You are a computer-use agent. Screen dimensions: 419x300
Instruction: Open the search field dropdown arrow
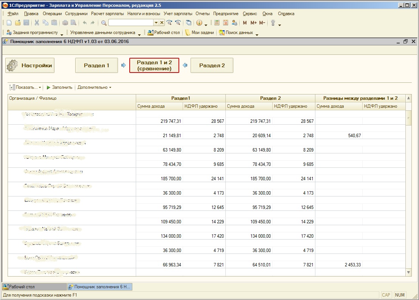pyautogui.click(x=156, y=23)
